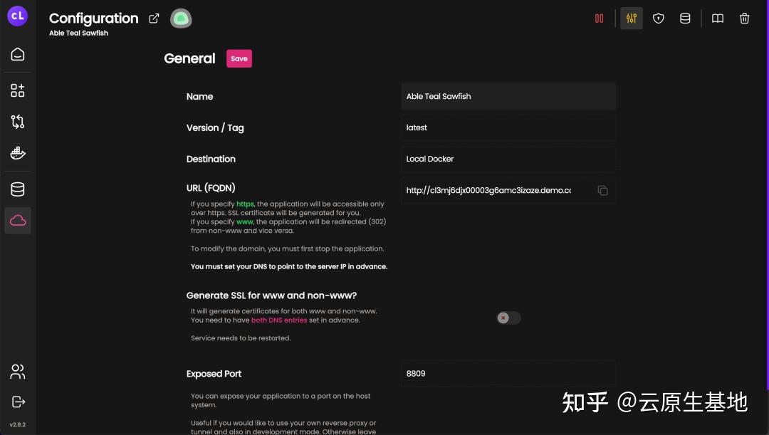
Task: Open the secrets shield icon in toolbar
Action: pos(658,18)
